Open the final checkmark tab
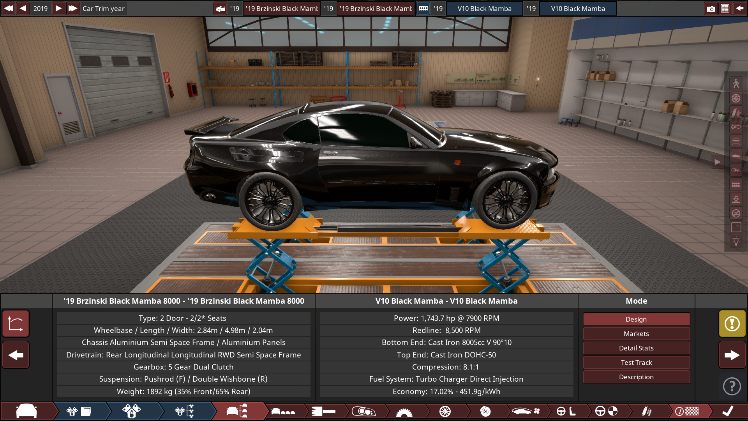Image resolution: width=748 pixels, height=421 pixels. [x=728, y=411]
